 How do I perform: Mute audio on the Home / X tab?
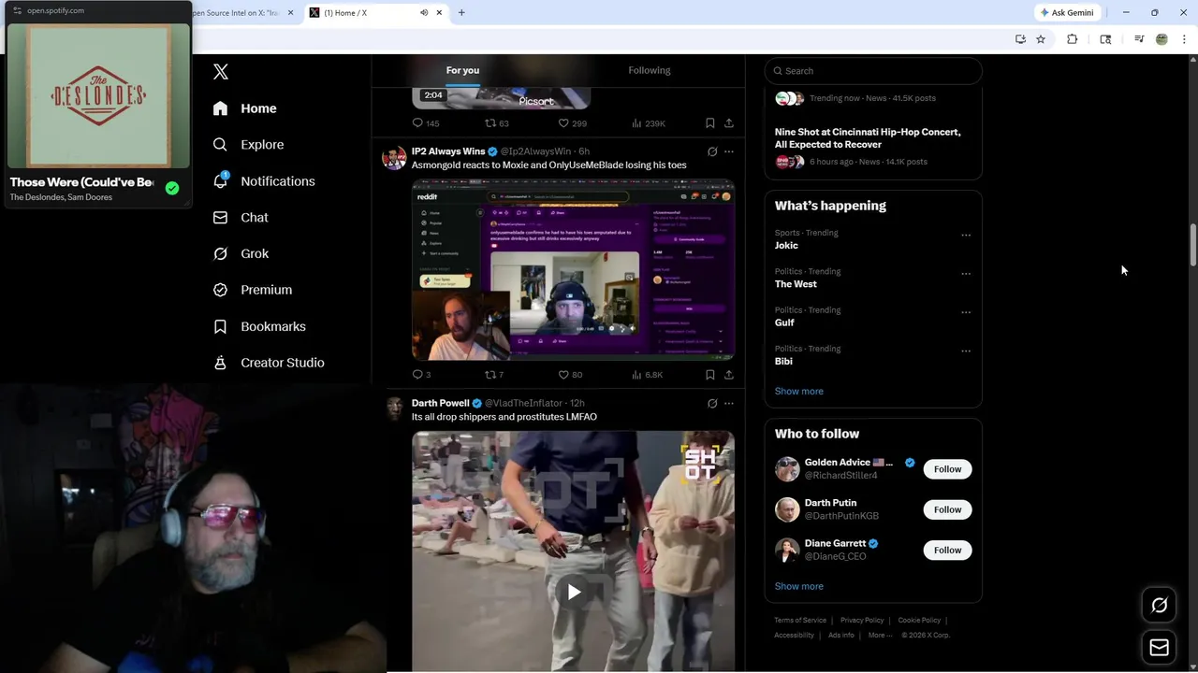pos(424,12)
